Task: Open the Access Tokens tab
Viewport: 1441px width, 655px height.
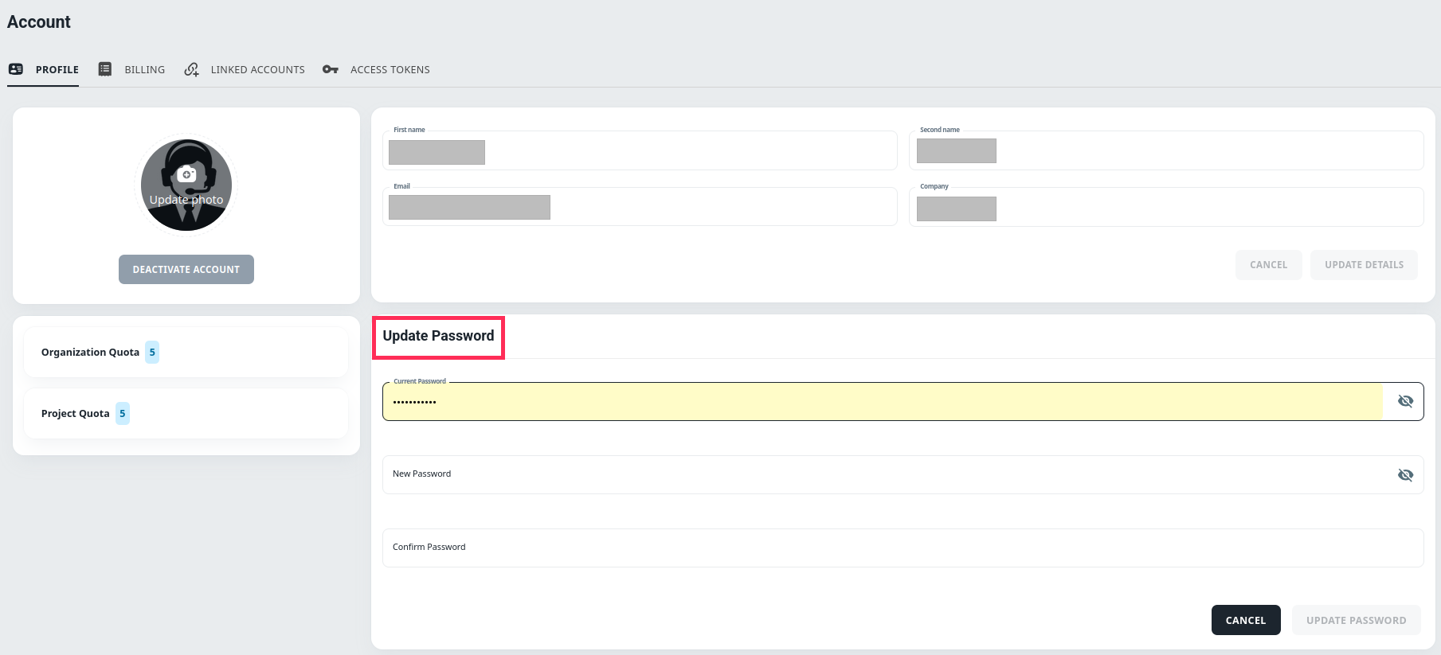Action: (x=376, y=70)
